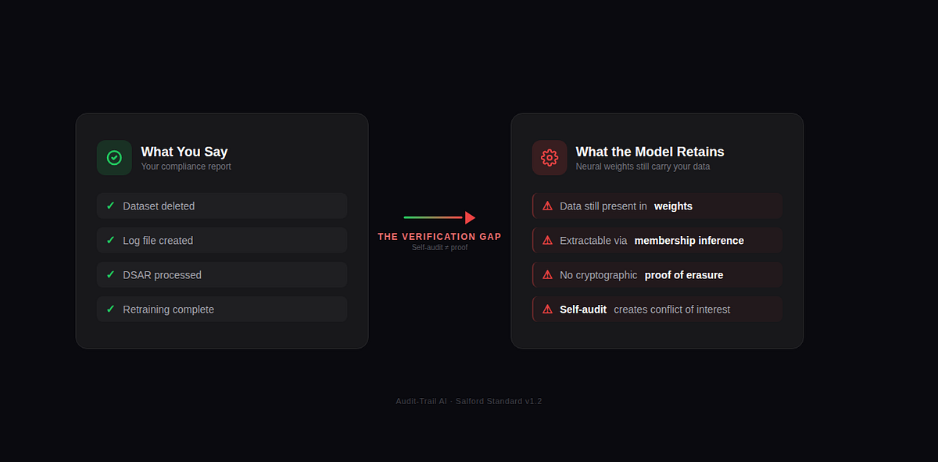Click the warning triangle beside No cryptographic

pos(547,275)
